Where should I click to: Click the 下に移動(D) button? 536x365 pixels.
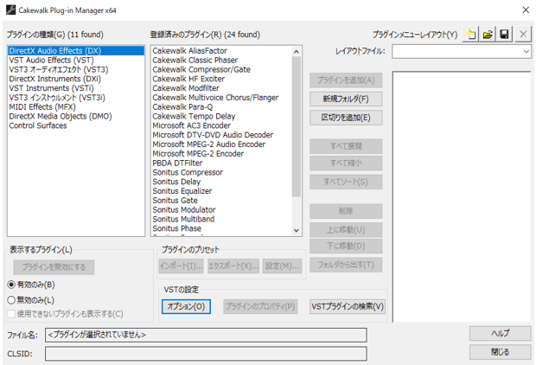(346, 246)
